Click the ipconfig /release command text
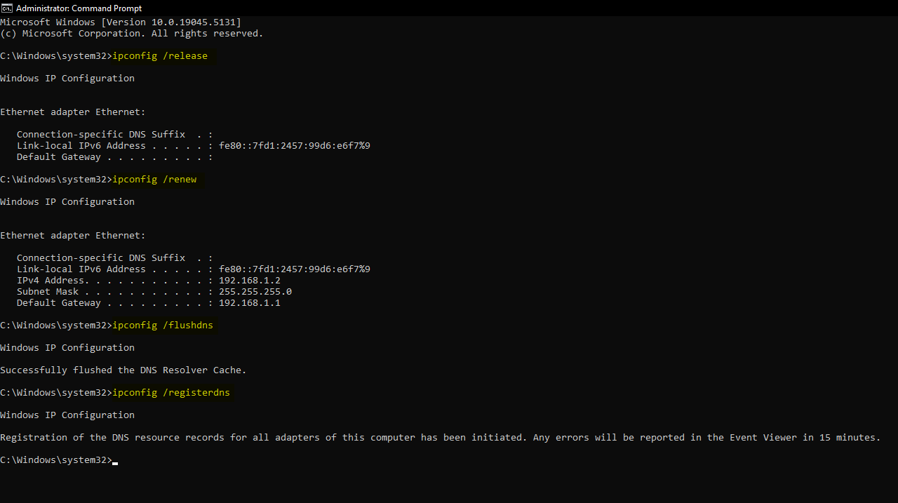898x503 pixels. [160, 56]
